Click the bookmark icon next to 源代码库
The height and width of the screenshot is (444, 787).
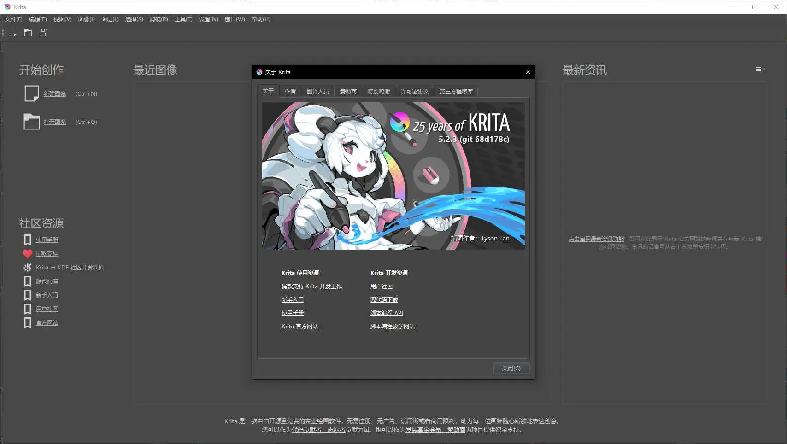pos(28,281)
